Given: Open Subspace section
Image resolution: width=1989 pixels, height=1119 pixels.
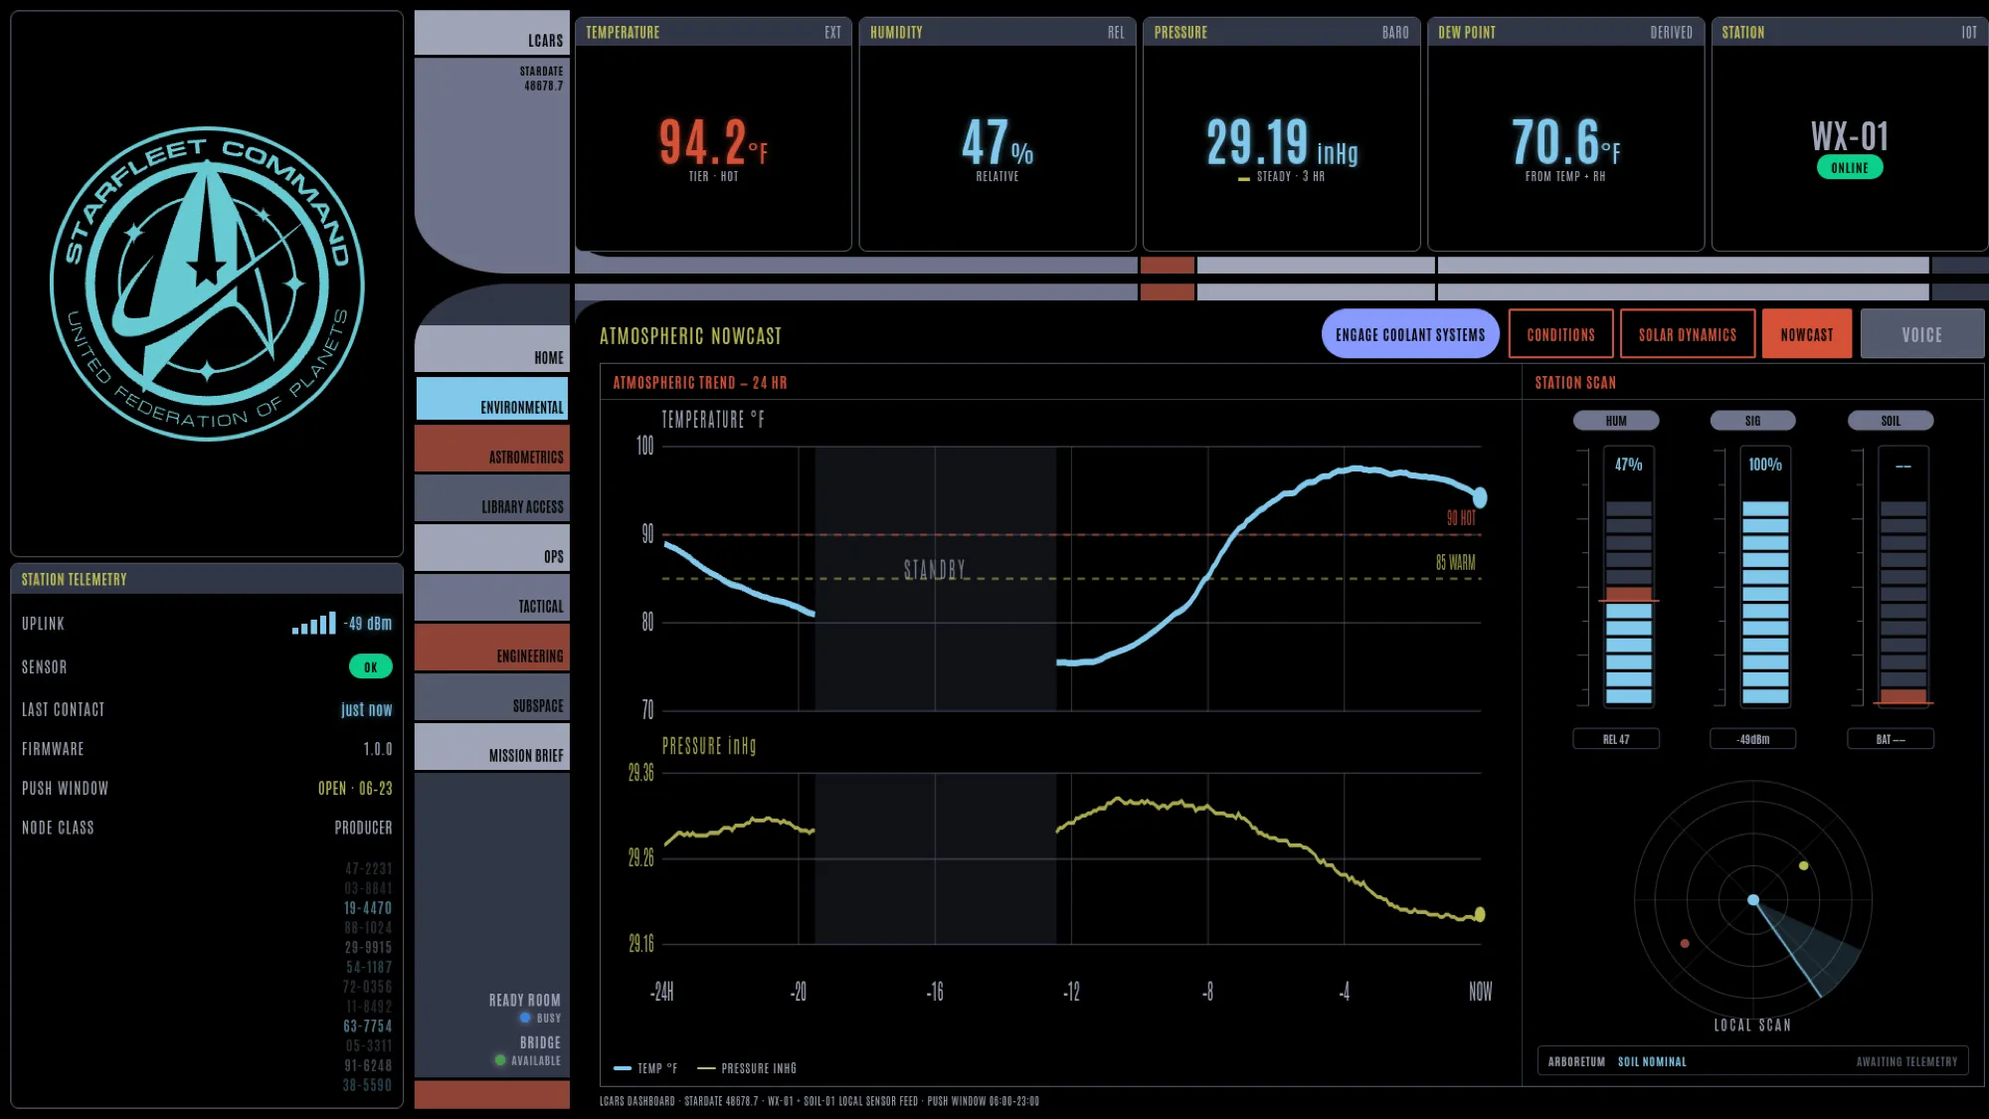Looking at the screenshot, I should point(491,697).
